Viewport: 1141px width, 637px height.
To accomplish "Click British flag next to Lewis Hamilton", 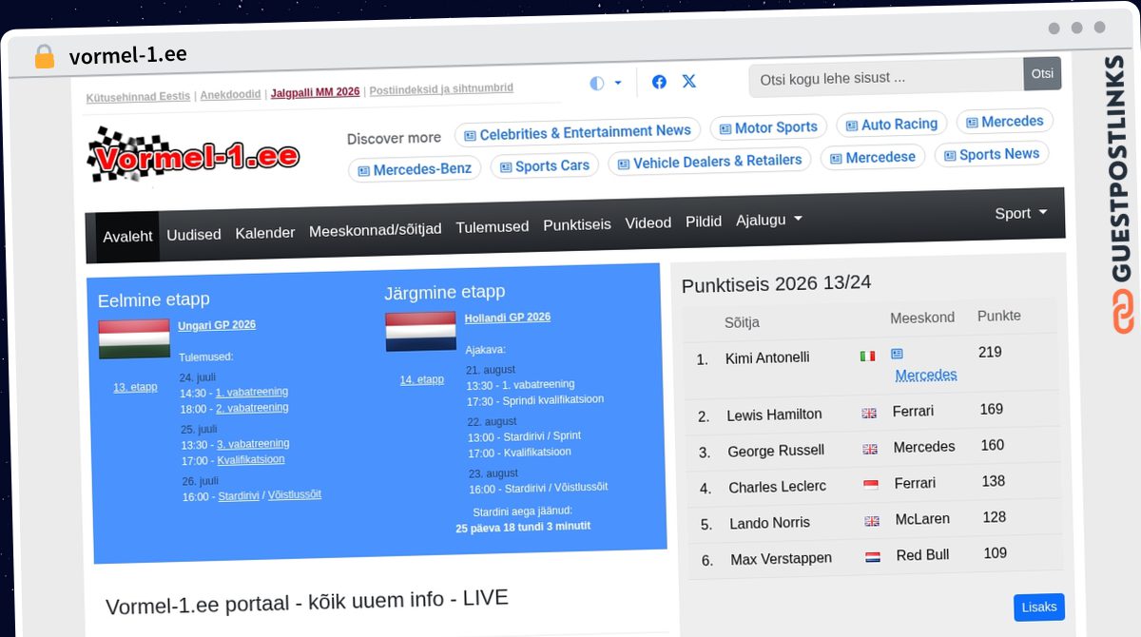I will click(x=869, y=413).
